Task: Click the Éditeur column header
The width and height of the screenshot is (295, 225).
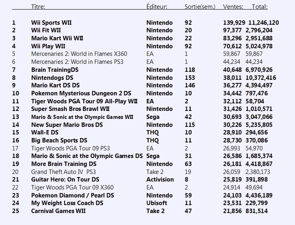Action: point(157,7)
